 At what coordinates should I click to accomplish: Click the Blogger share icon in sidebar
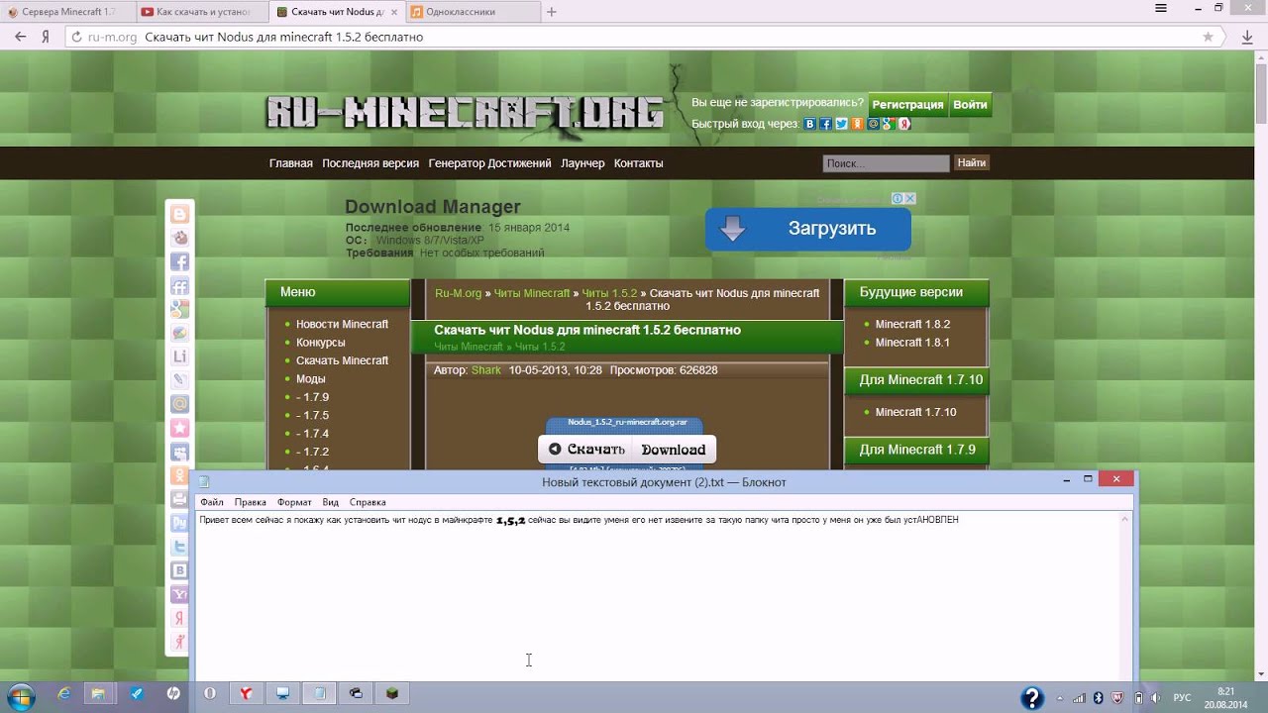coord(179,214)
